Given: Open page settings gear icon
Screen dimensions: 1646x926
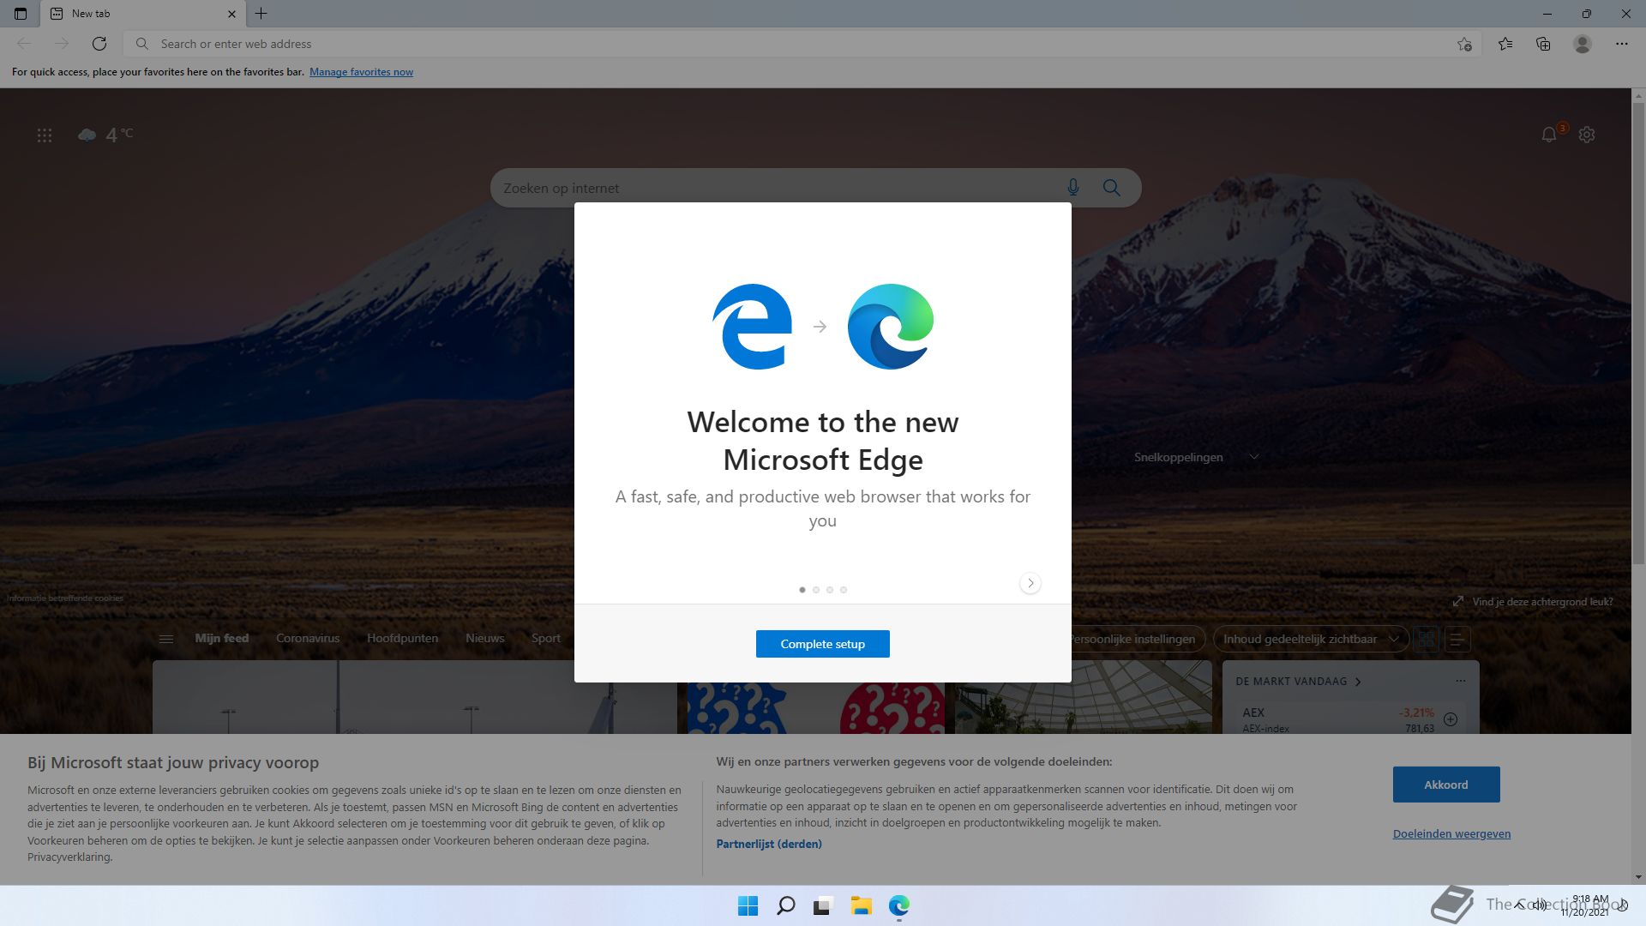Looking at the screenshot, I should (x=1587, y=135).
